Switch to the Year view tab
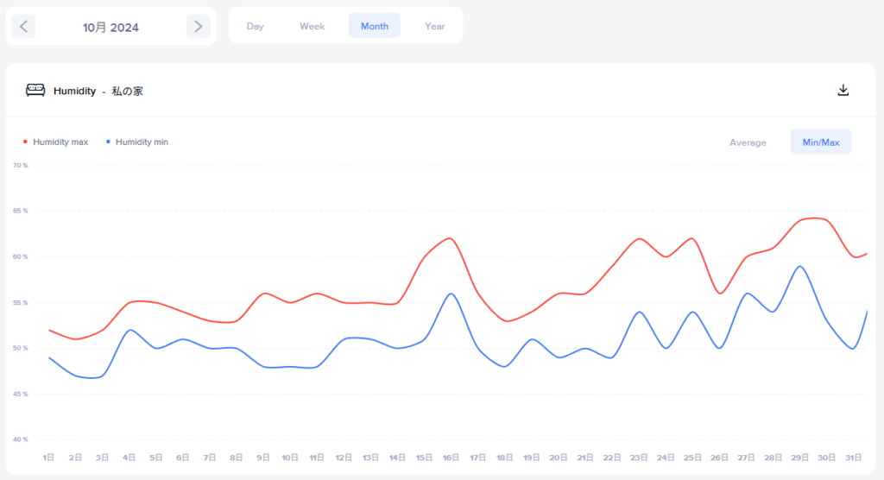 pyautogui.click(x=435, y=26)
